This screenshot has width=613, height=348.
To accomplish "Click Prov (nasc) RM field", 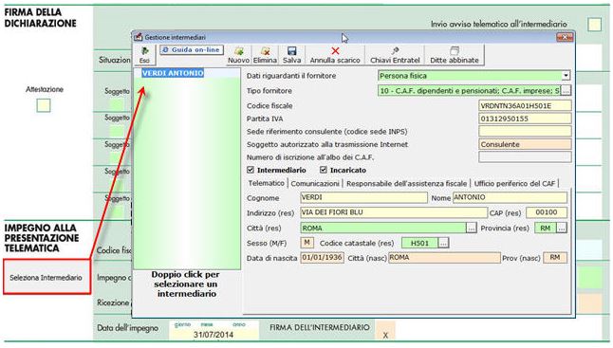I will 555,258.
